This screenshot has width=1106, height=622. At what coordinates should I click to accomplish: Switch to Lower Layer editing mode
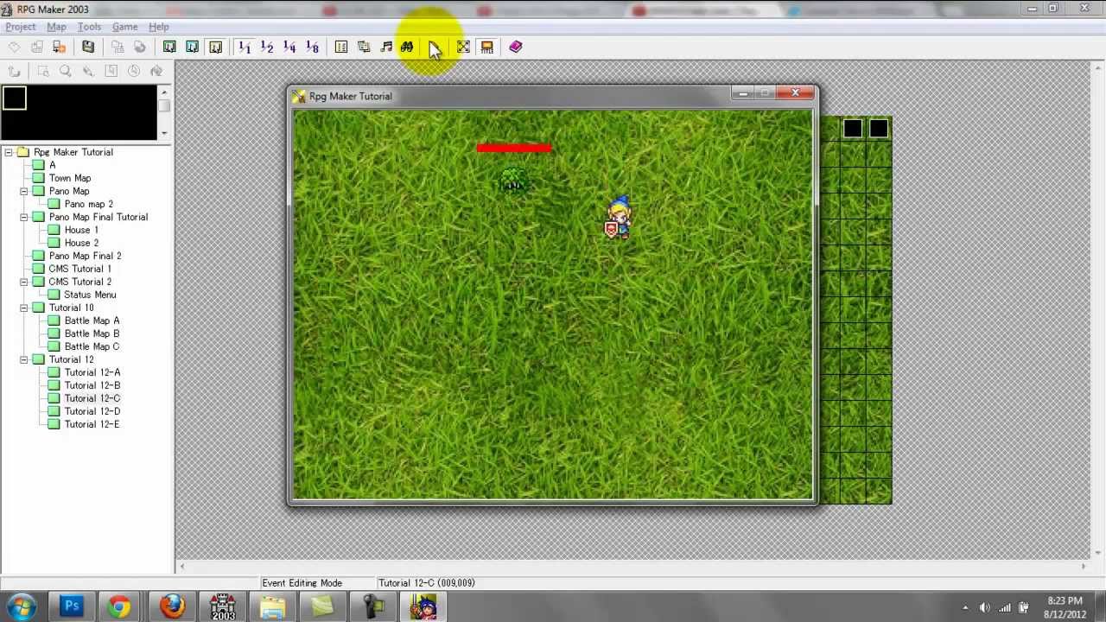169,47
